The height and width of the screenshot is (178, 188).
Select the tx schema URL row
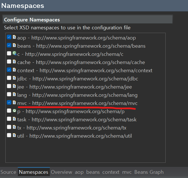pyautogui.click(x=72, y=128)
